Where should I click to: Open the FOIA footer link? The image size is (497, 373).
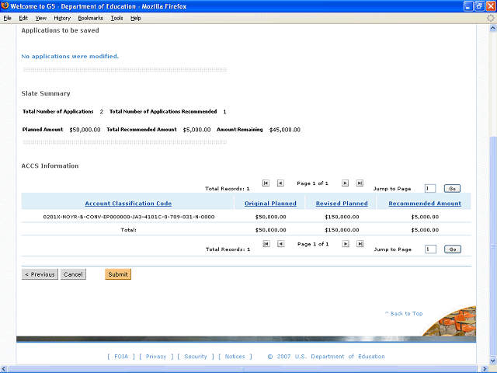click(x=121, y=357)
